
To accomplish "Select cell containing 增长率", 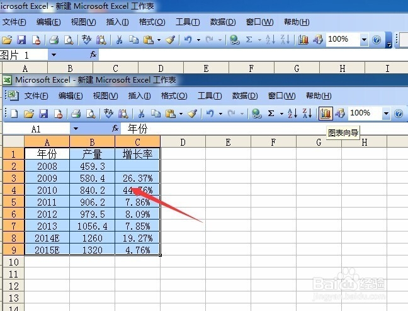I will pyautogui.click(x=137, y=154).
